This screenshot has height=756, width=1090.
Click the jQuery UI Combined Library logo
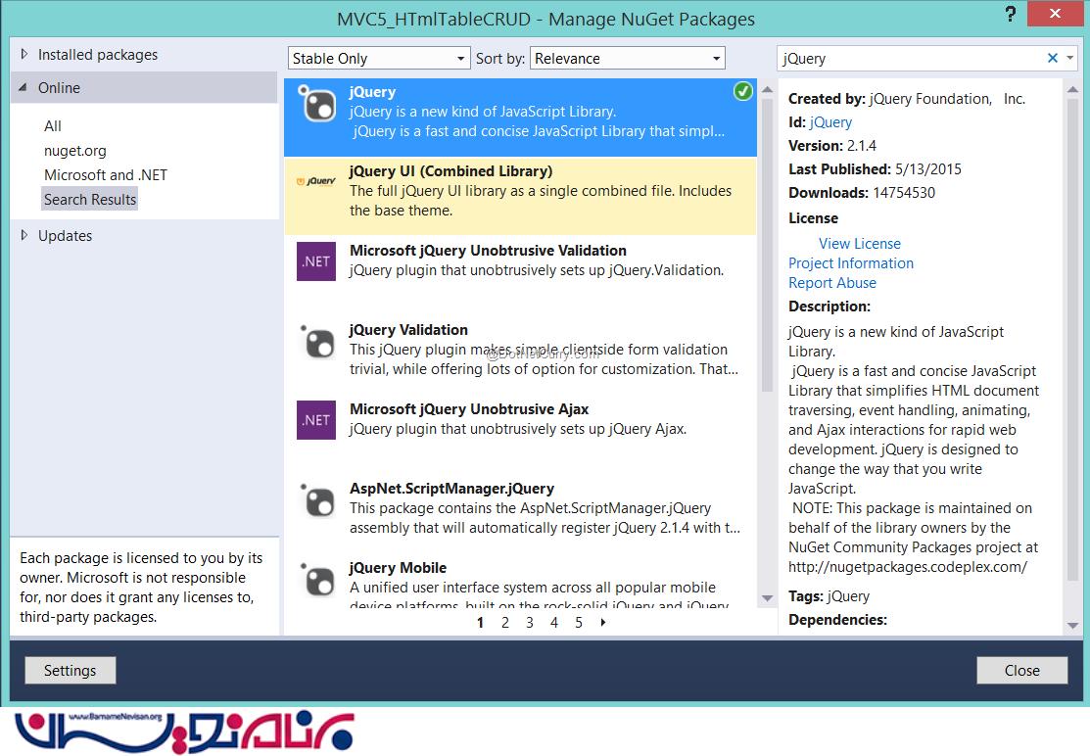[x=316, y=181]
